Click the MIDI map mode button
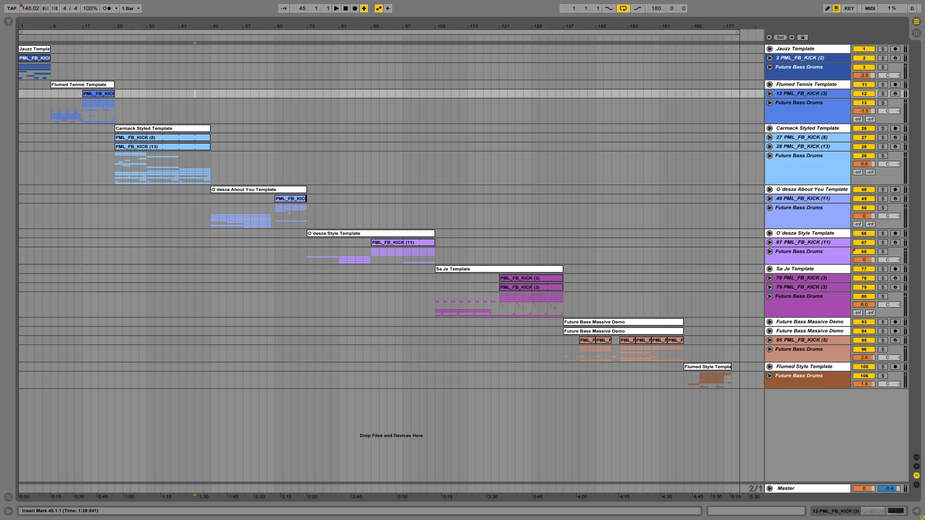Screen dimensions: 925x520 pos(870,8)
